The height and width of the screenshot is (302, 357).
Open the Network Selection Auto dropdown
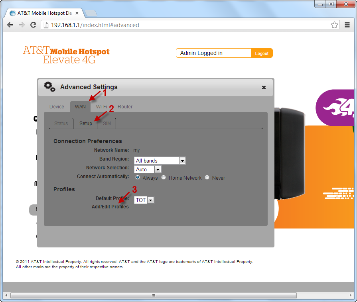coord(148,169)
